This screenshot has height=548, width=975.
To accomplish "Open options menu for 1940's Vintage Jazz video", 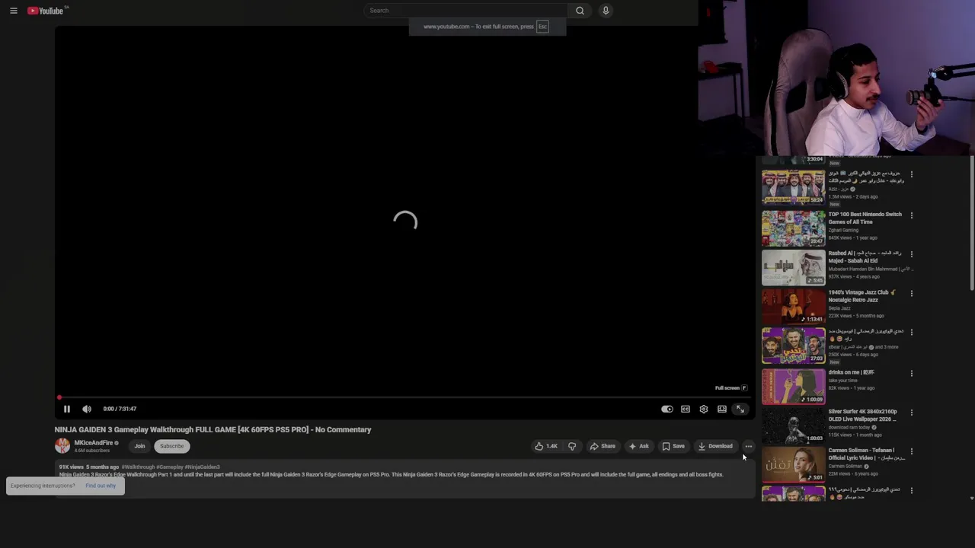I will coord(911,294).
